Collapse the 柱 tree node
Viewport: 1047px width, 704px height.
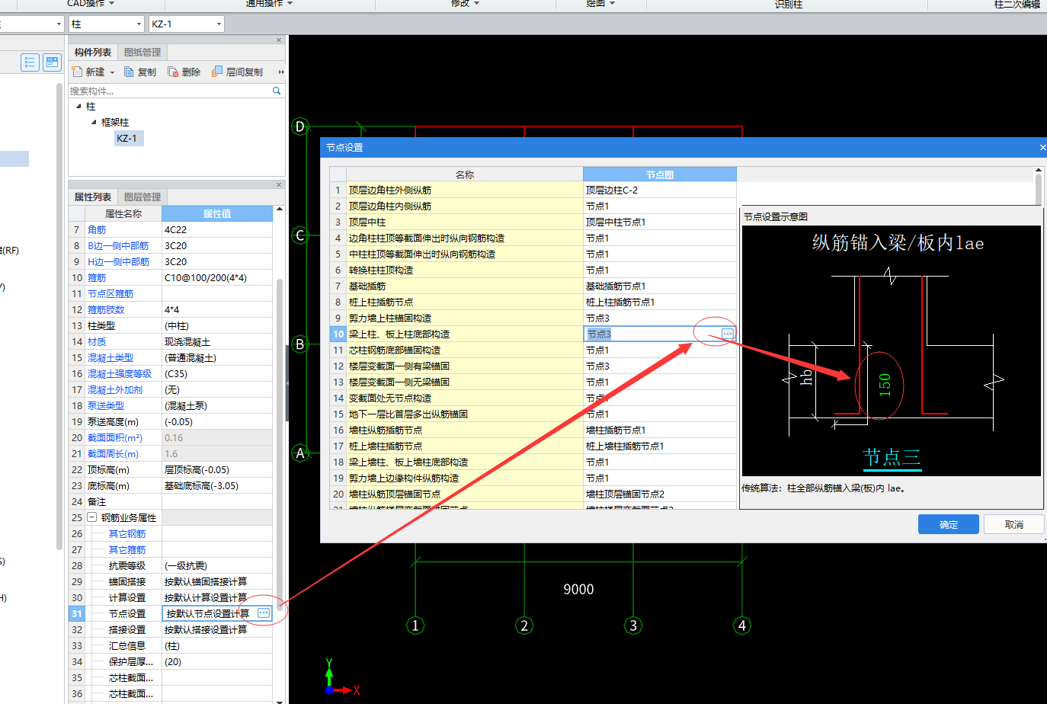79,106
